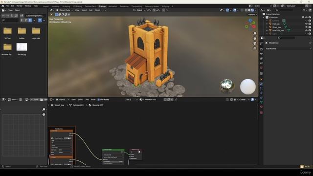Click the viewport pan hand icon
This screenshot has height=176, width=313.
pos(255,39)
